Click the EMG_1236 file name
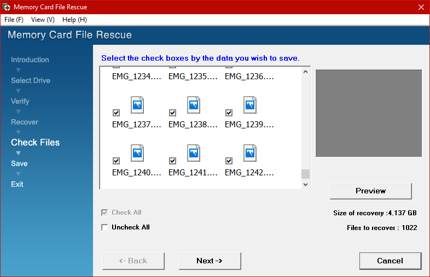The width and height of the screenshot is (430, 277). click(x=249, y=76)
